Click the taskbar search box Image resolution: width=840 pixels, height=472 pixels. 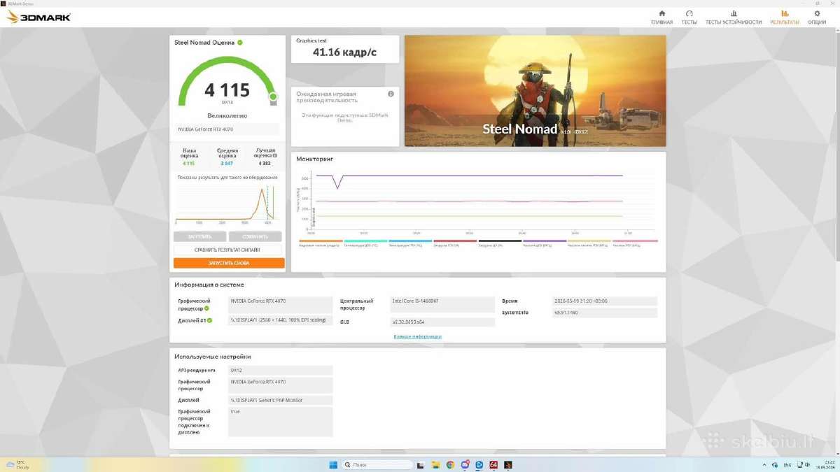(x=379, y=464)
